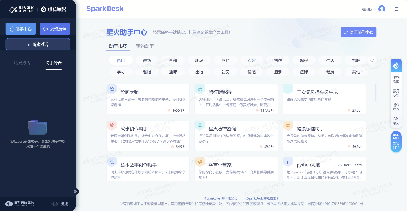Select the 出行 category chip

coord(199,72)
